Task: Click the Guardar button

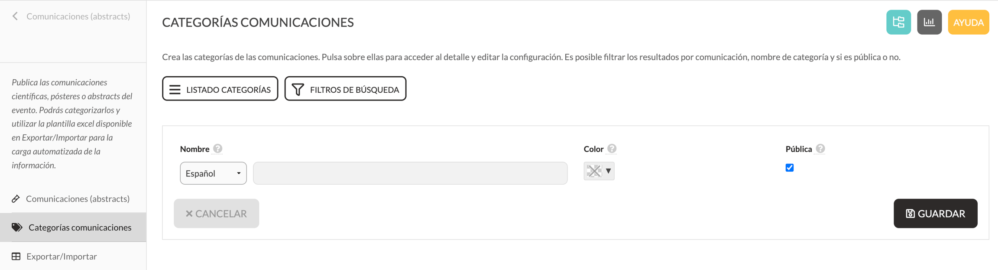Action: [x=935, y=213]
